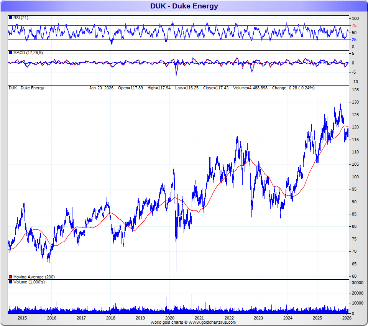Click the -10 MACD axis label
Viewport: 368px width, 326px height.
355,82
